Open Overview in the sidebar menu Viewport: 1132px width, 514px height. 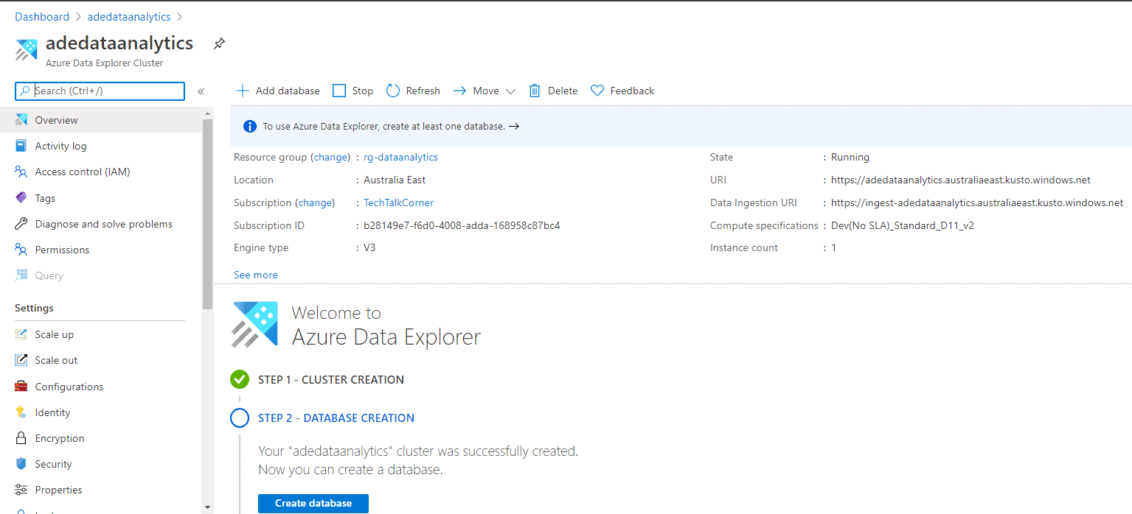(100, 120)
